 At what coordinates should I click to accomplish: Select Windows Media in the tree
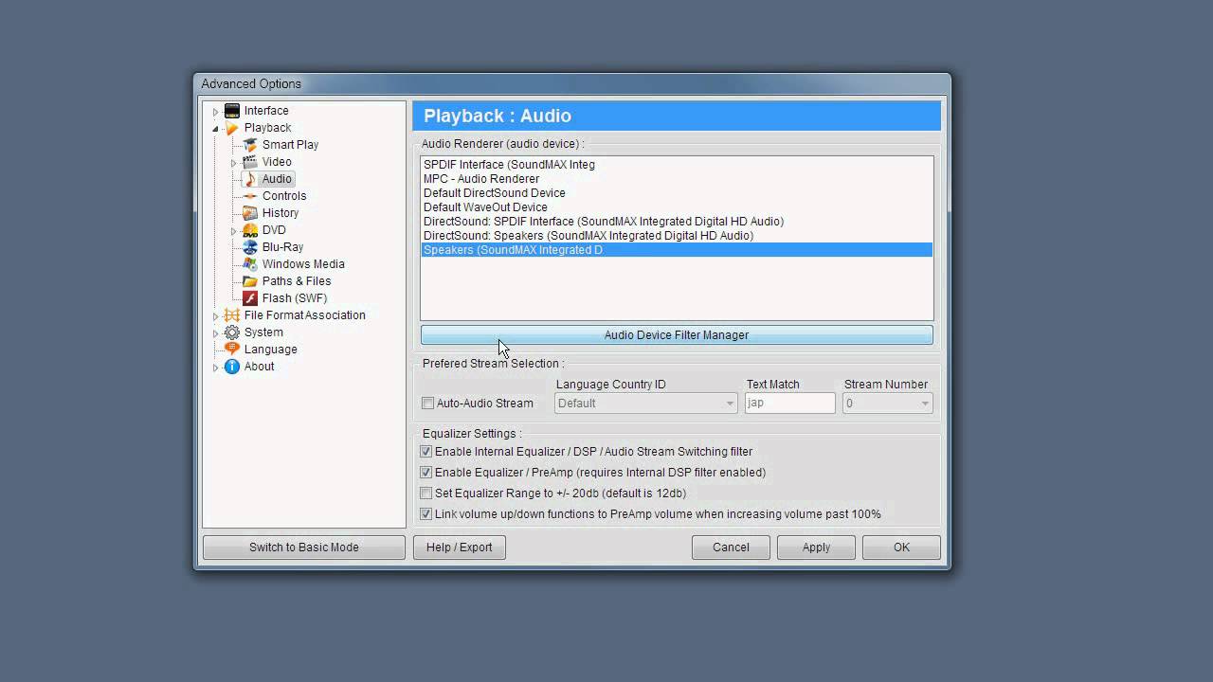point(303,264)
